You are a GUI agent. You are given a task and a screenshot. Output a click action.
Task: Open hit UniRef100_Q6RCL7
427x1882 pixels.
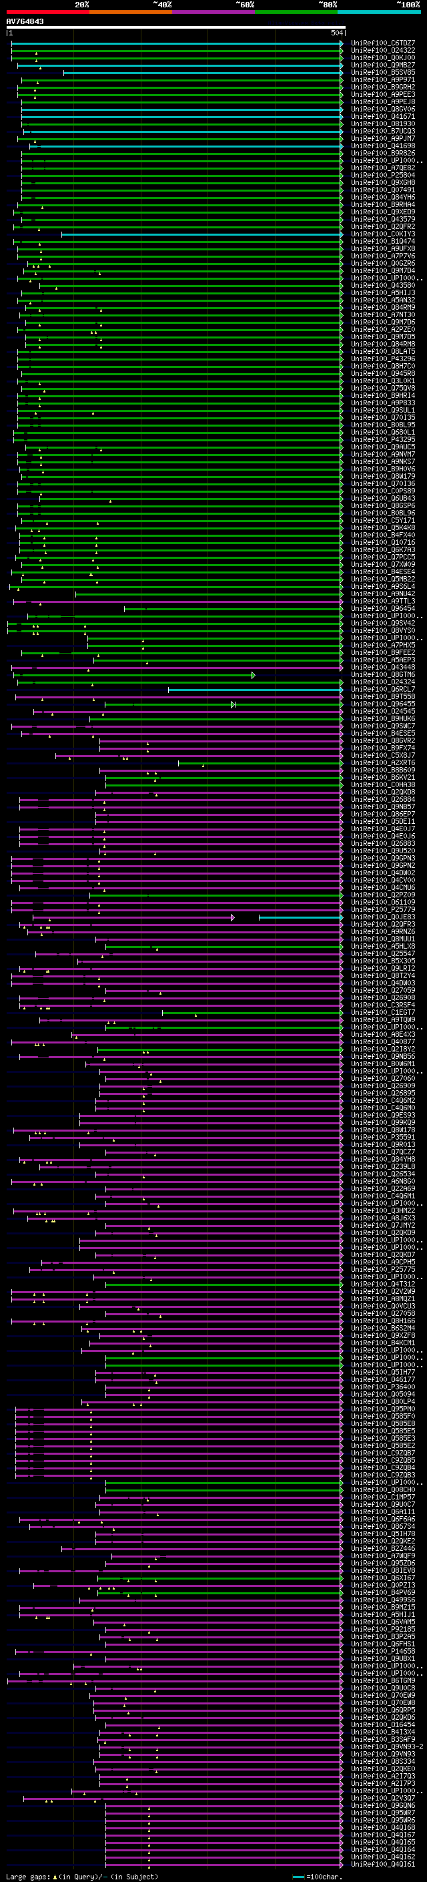tap(382, 690)
